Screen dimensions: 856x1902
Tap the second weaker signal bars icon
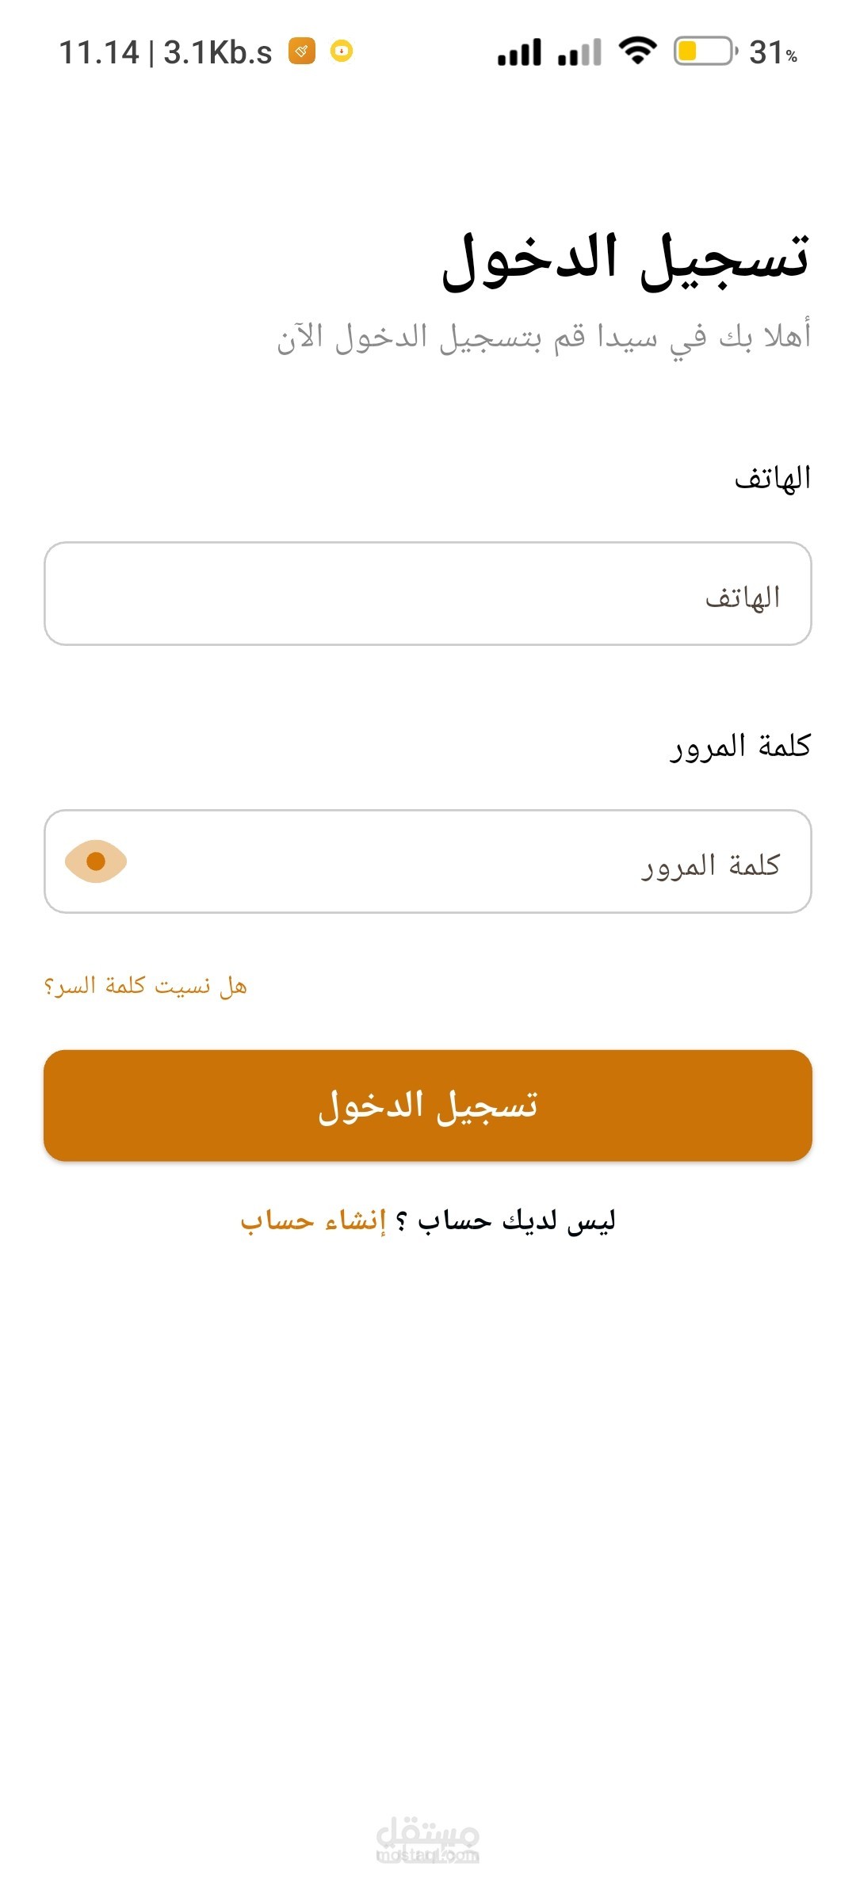coord(579,52)
